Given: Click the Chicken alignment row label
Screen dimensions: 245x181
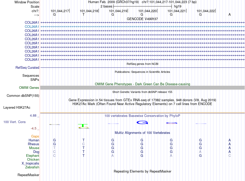Looking at the screenshot, I should pos(33,159).
